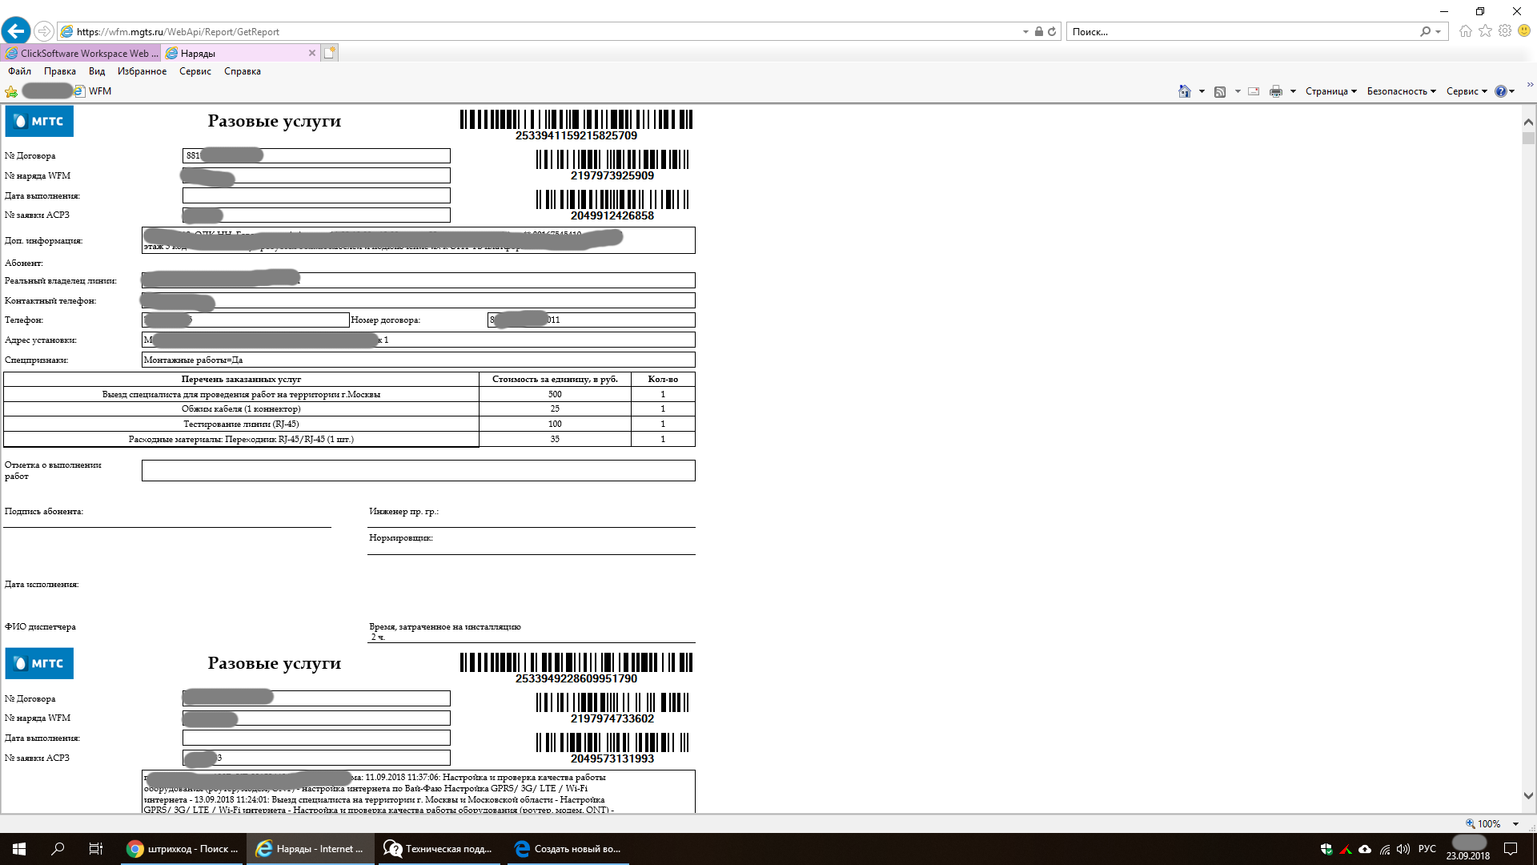Image resolution: width=1537 pixels, height=865 pixels.
Task: Click the Тестирование линии (RJ-45) row
Action: [349, 424]
